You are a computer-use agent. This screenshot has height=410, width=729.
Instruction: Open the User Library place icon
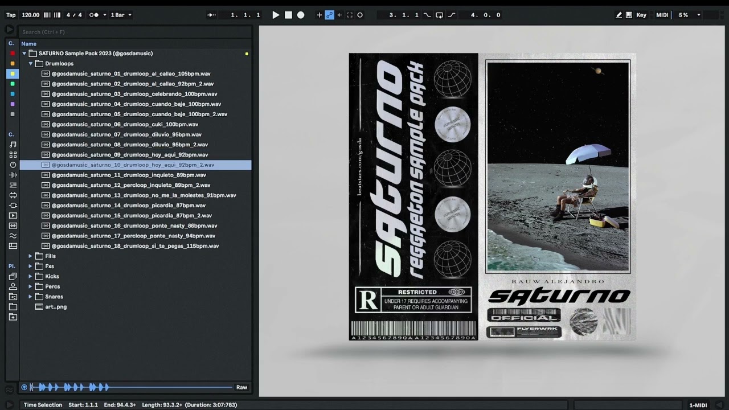[x=13, y=286]
